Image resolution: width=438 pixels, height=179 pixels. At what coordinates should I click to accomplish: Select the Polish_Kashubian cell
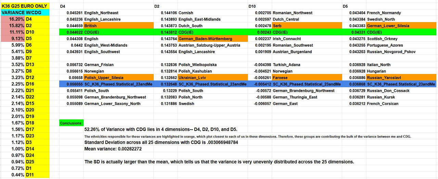213,71
